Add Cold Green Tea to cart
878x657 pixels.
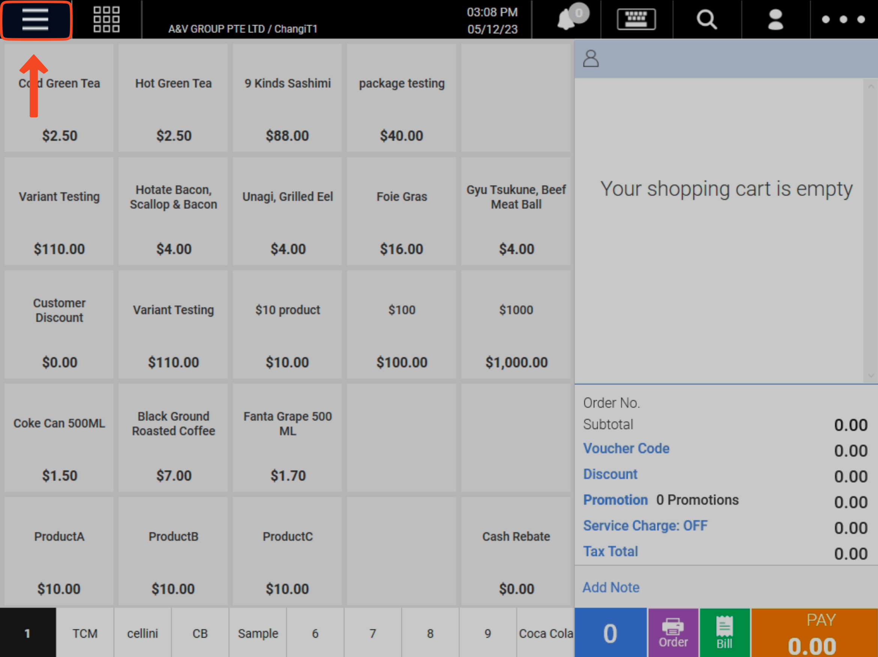point(59,97)
